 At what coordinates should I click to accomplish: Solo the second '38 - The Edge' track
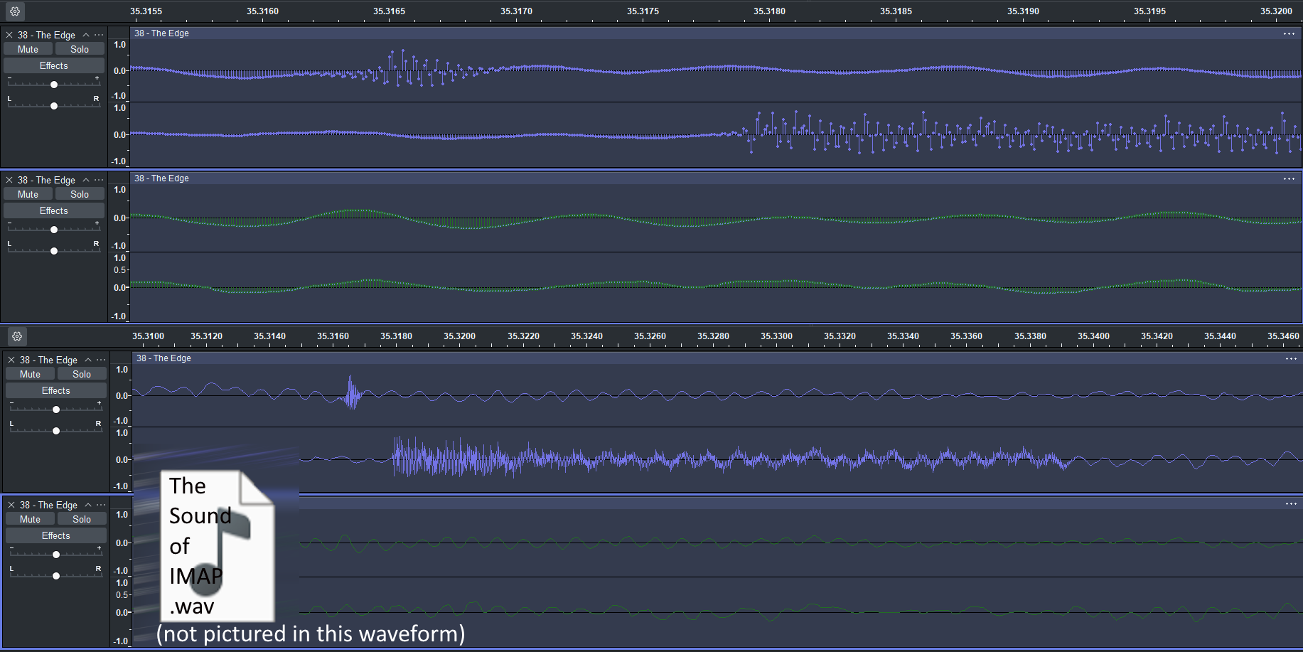80,193
